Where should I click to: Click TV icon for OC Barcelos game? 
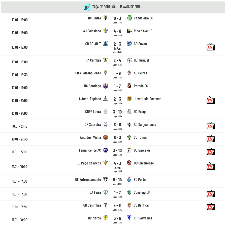211,152
